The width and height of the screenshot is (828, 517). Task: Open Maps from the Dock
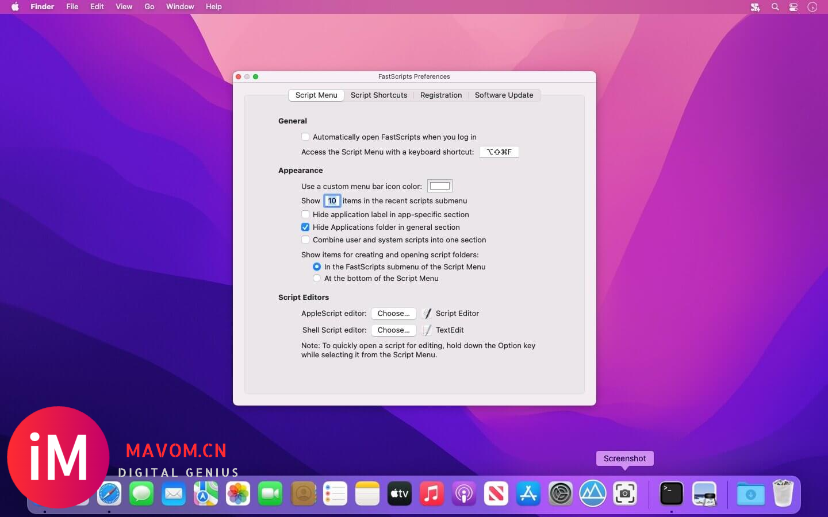click(206, 493)
